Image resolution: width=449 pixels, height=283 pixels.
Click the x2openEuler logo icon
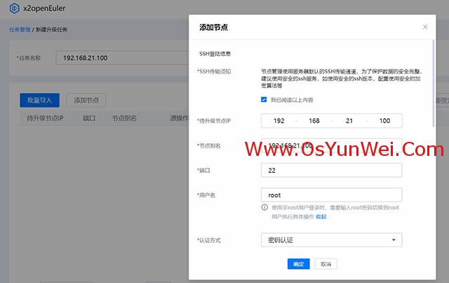coord(14,8)
